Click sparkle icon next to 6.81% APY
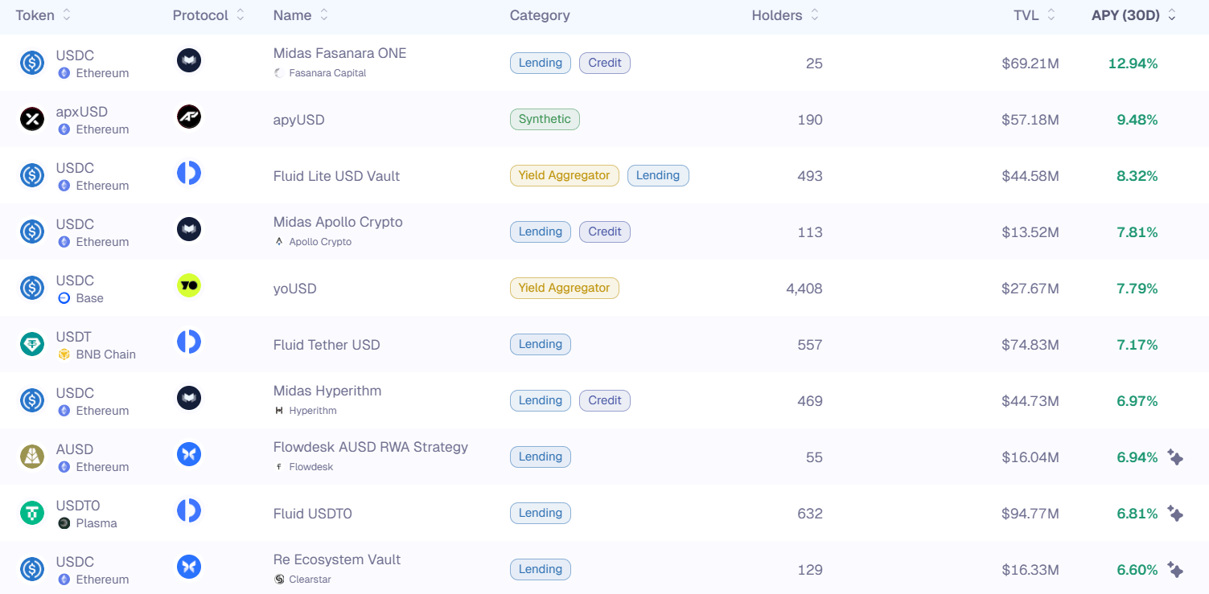Viewport: 1209px width, 594px height. (x=1175, y=514)
